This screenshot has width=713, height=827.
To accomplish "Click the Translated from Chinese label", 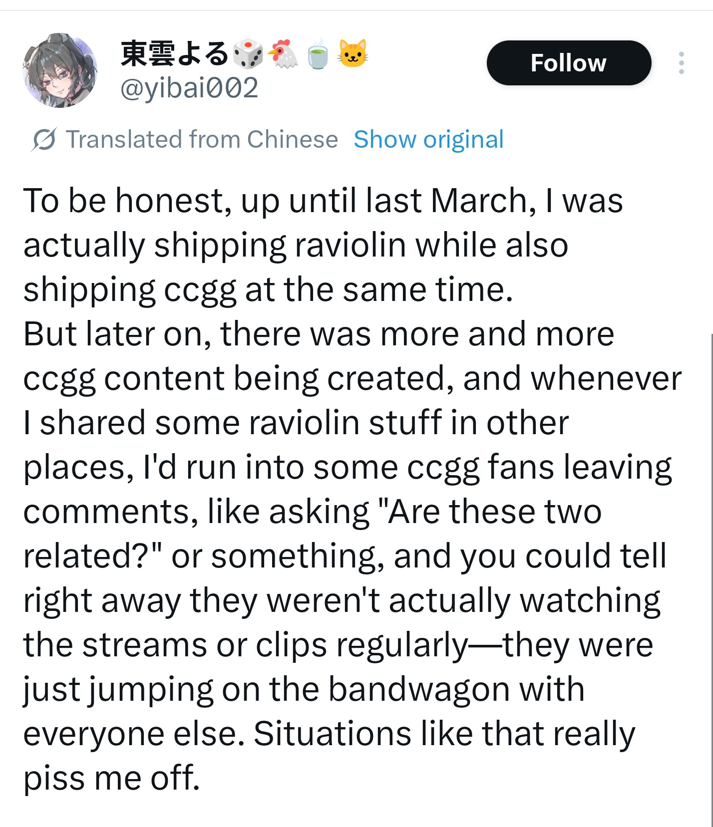I will click(202, 139).
